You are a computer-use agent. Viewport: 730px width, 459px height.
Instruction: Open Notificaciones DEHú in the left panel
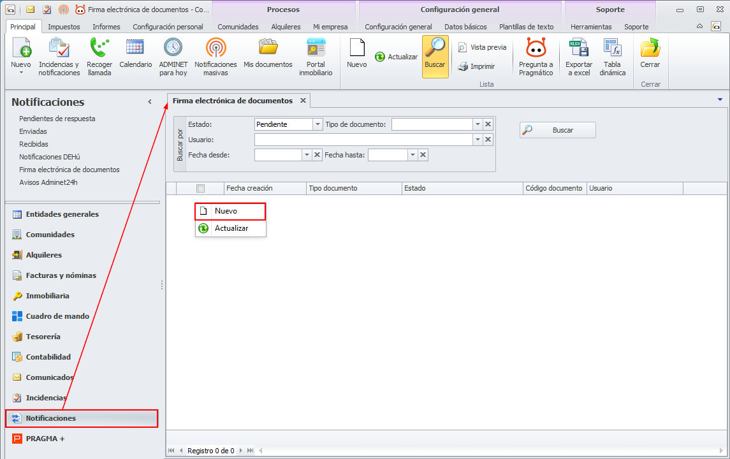(50, 157)
